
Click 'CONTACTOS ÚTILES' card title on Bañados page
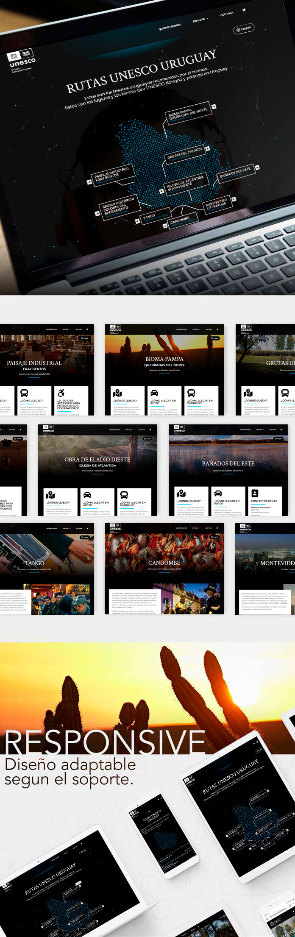264,501
